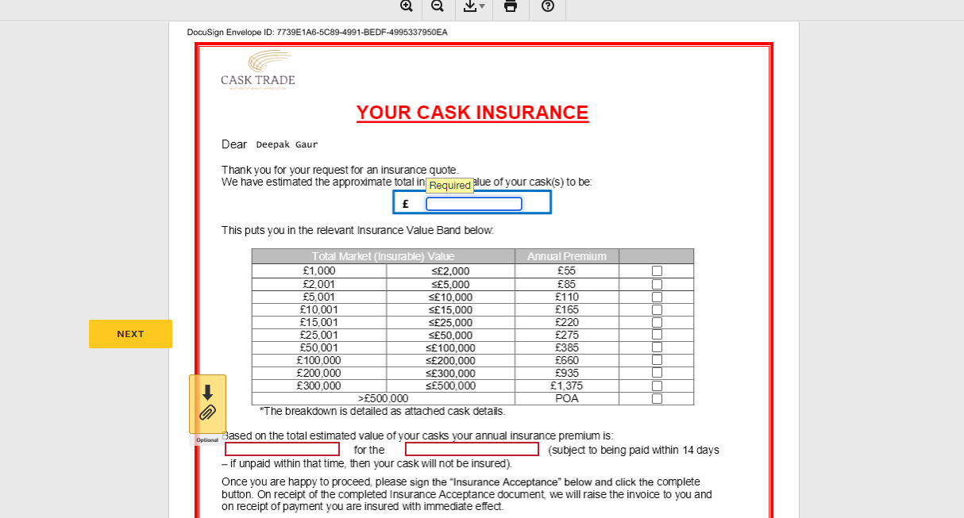Tick the checkbox for £85 premium row
964x518 pixels.
point(657,284)
